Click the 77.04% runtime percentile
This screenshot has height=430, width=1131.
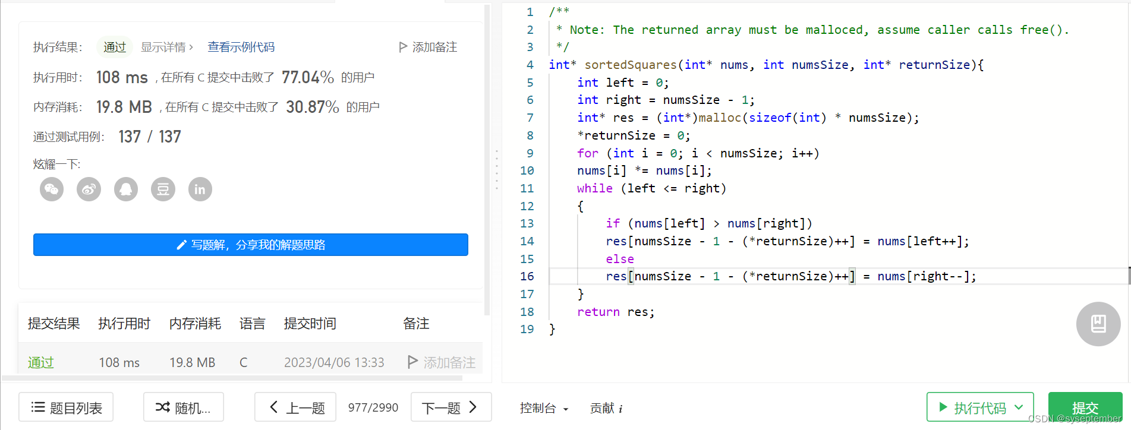pos(308,77)
